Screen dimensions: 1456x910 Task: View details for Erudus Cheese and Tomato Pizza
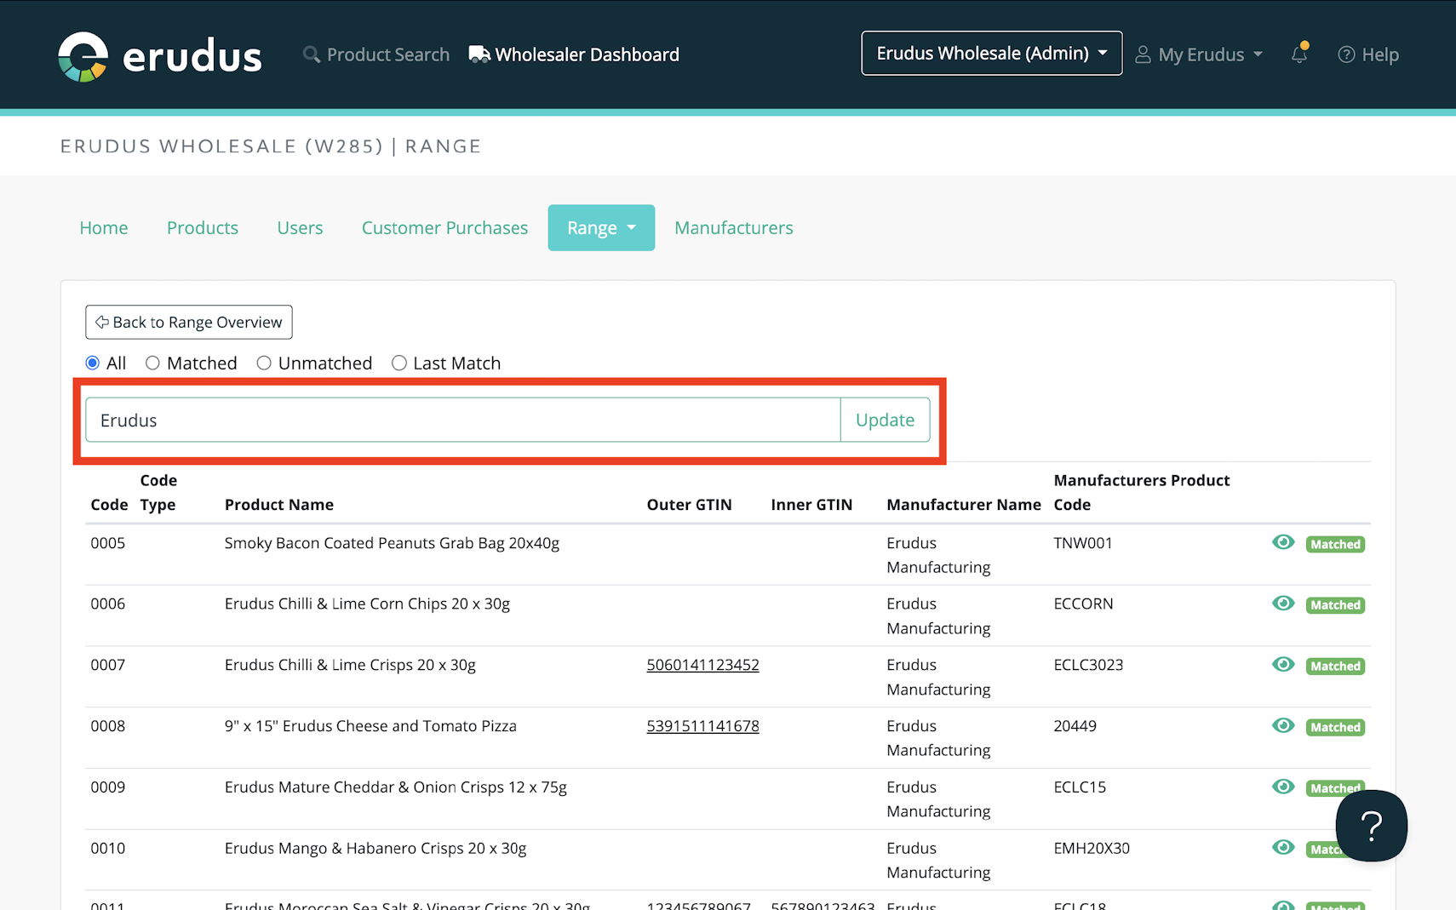[1283, 726]
